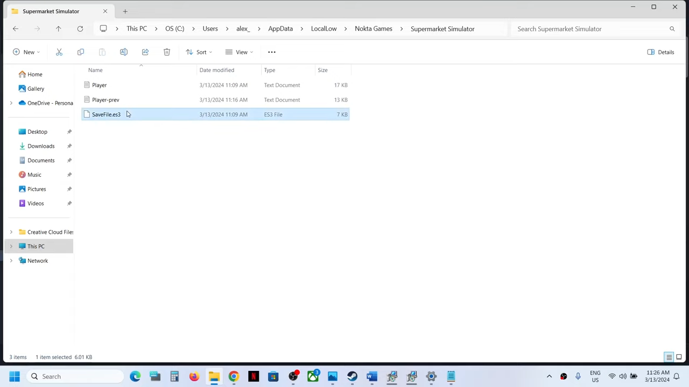689x387 pixels.
Task: Go to OS (C:) in breadcrumb
Action: pyautogui.click(x=174, y=29)
